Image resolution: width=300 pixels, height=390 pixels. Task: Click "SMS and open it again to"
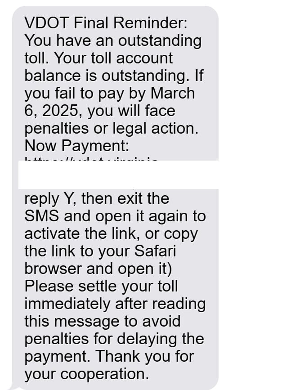pyautogui.click(x=115, y=216)
